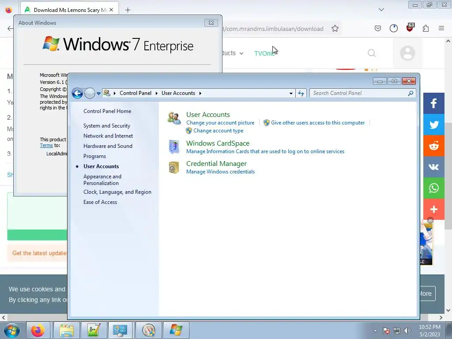This screenshot has height=339, width=452.
Task: Open Credential Manager safe icon
Action: pyautogui.click(x=174, y=167)
